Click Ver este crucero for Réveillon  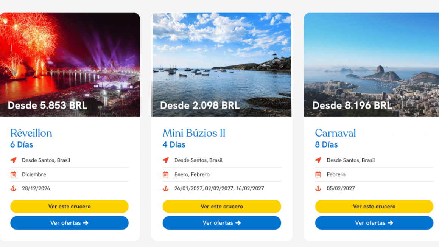70,207
